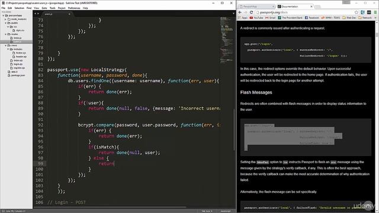Open the WHM bookmark
Screen dimensions: 379x213
tap(330, 18)
